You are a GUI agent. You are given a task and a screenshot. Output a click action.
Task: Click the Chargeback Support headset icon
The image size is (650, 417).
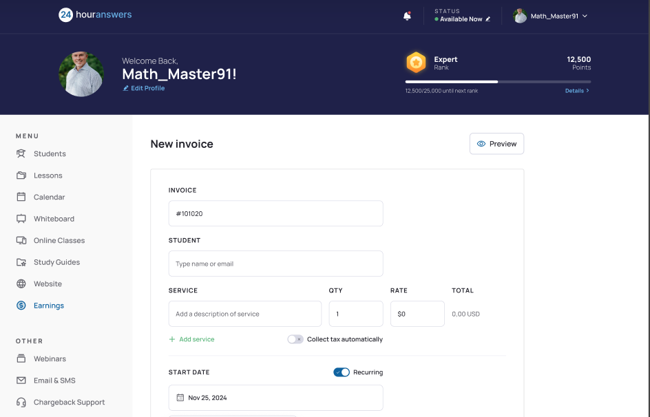click(x=21, y=402)
